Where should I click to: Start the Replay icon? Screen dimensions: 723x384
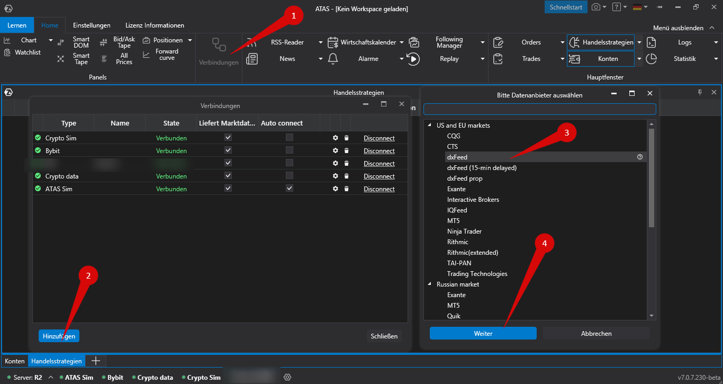tap(413, 59)
